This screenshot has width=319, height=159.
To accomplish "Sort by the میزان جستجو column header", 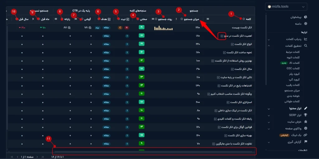I will click(192, 19).
